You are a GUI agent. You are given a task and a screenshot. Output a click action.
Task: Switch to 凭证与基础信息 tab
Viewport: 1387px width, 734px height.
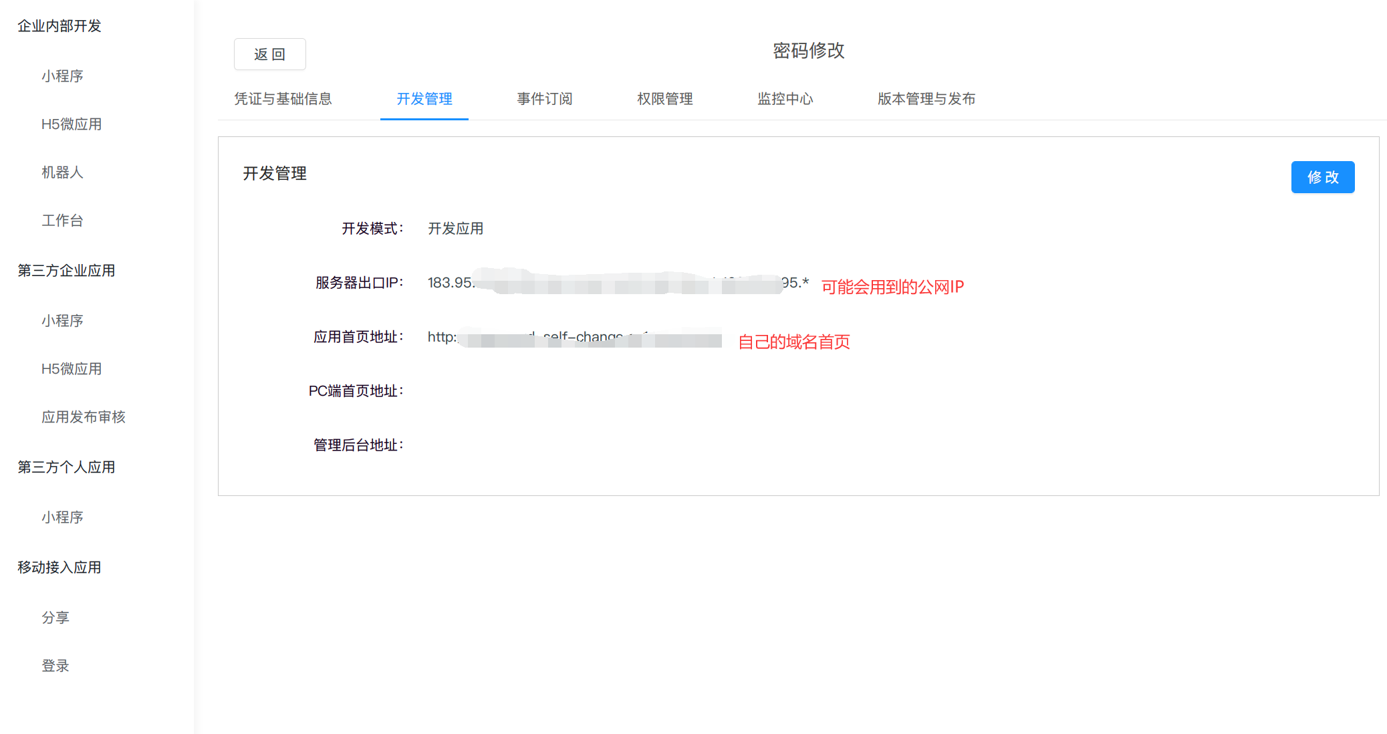coord(283,99)
